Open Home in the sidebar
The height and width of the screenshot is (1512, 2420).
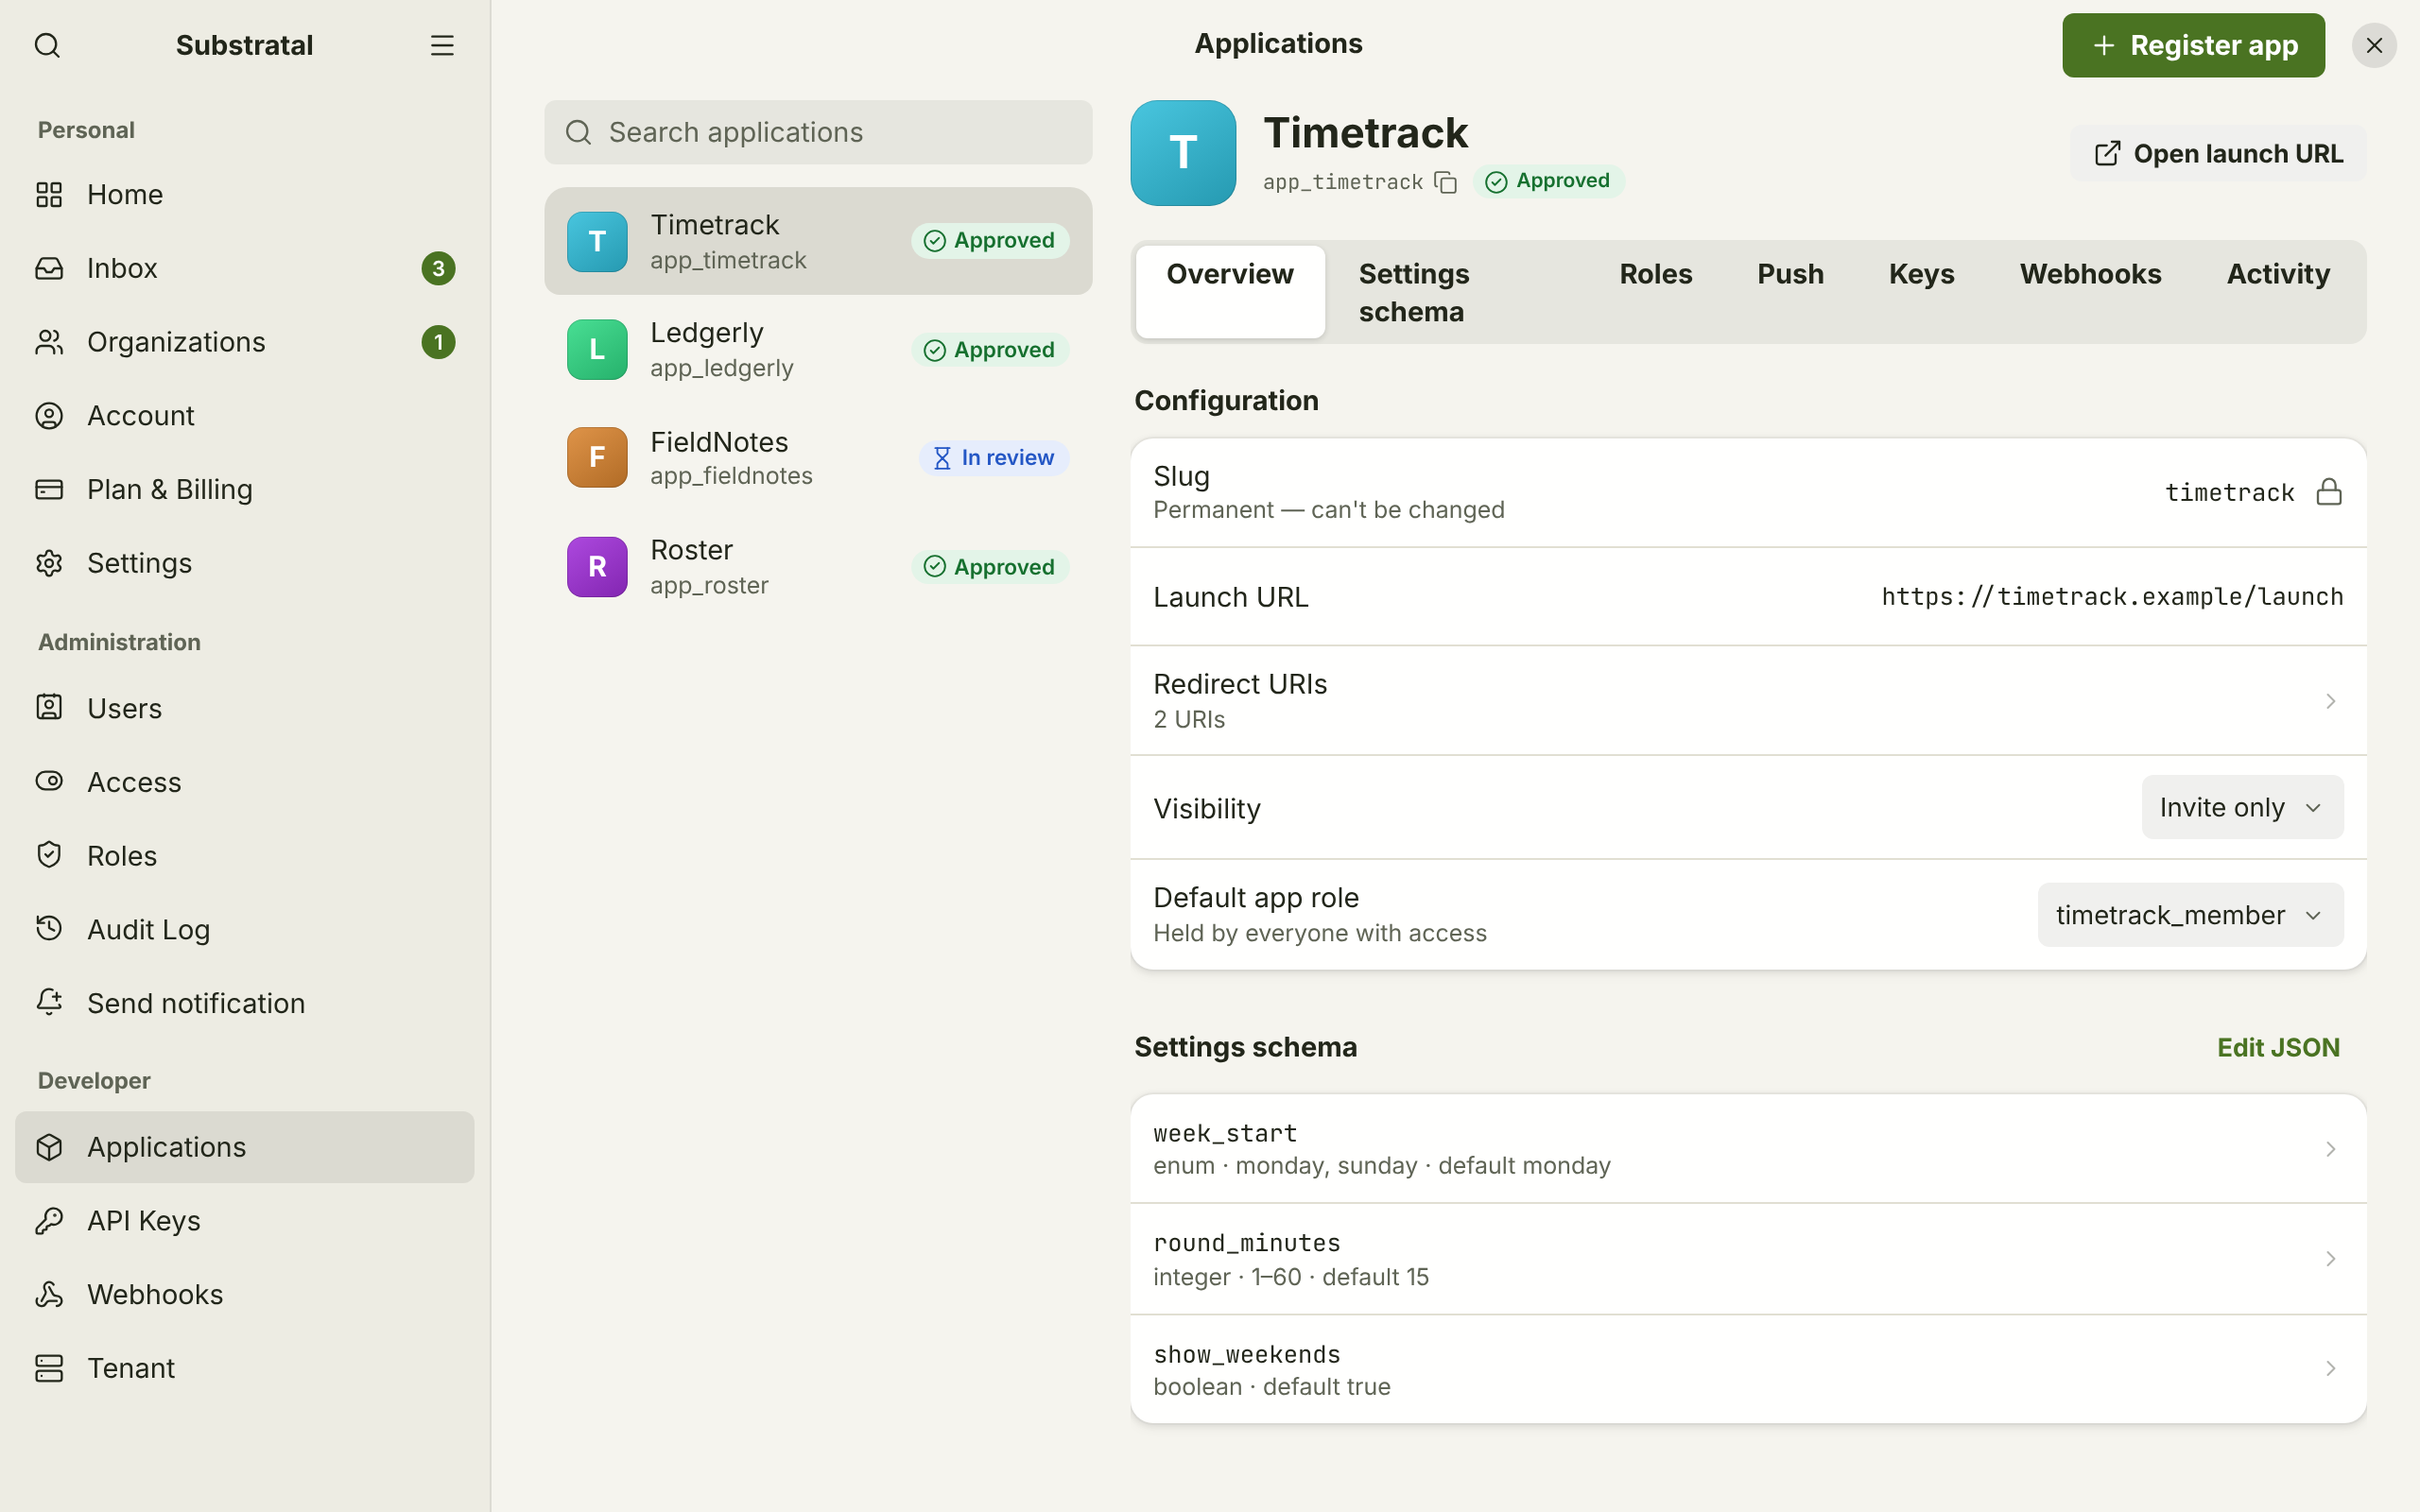[x=245, y=194]
